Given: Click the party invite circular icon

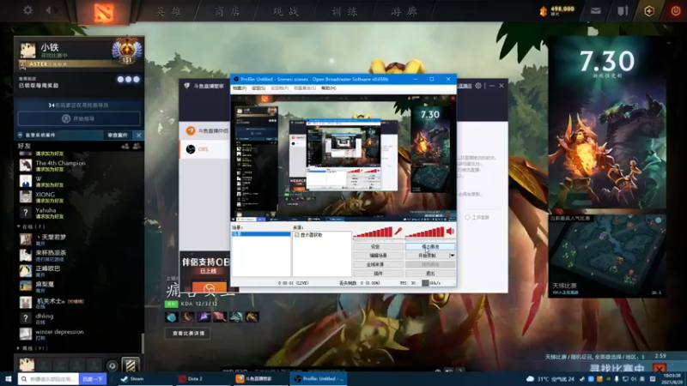Looking at the screenshot, I should coord(112,366).
